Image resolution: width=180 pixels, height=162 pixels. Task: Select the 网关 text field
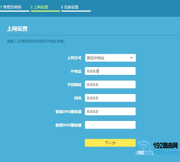pyautogui.click(x=110, y=98)
